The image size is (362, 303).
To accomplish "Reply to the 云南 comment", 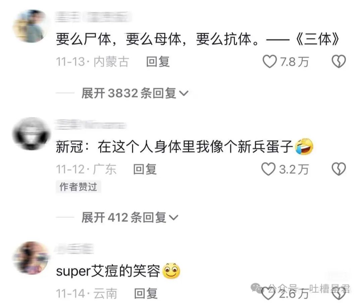I will click(146, 294).
